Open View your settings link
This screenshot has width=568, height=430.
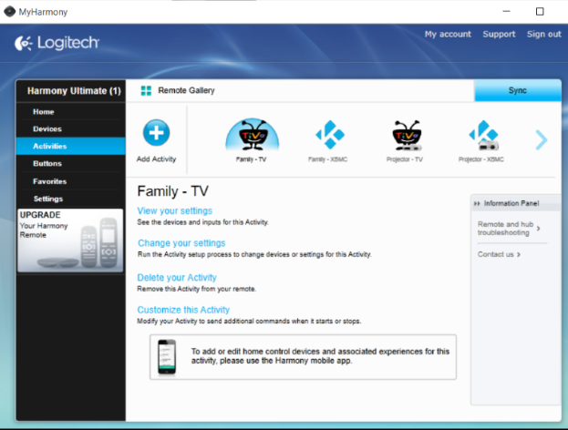[x=175, y=210]
